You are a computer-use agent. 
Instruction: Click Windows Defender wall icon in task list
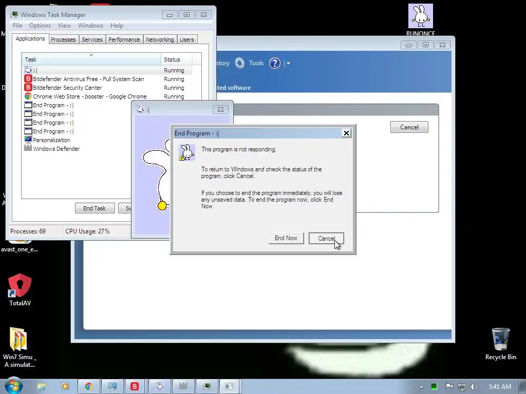(x=28, y=148)
